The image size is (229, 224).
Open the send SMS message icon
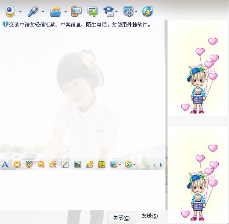pos(76,12)
